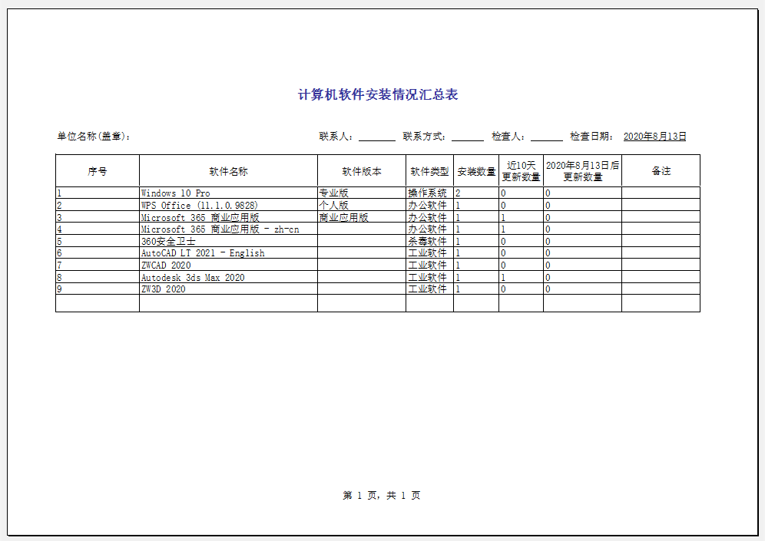Click the "Windows 10 Pro" software name

coord(176,193)
